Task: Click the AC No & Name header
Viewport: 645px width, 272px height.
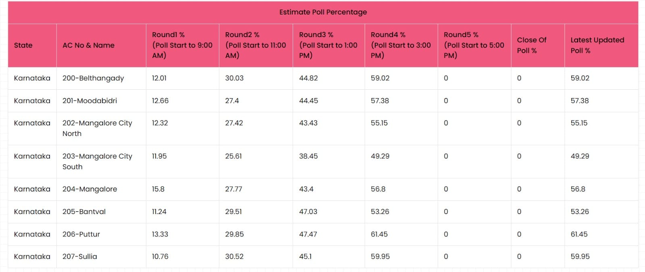Action: (101, 45)
